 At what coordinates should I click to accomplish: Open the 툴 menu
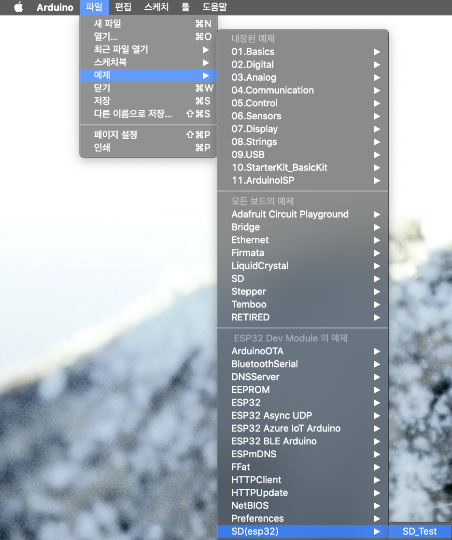(x=185, y=7)
